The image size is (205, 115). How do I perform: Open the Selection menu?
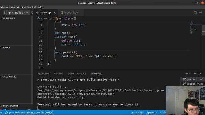pos(4,7)
